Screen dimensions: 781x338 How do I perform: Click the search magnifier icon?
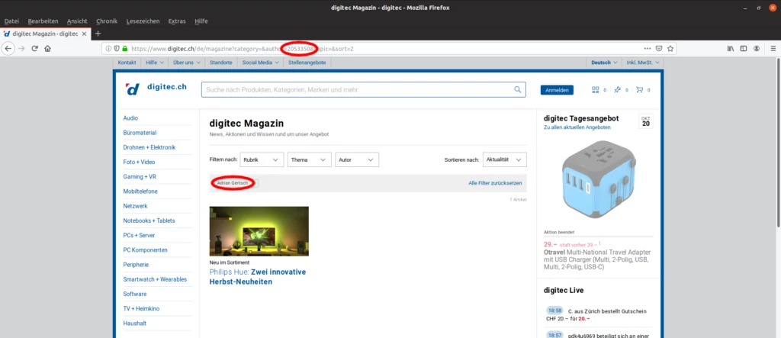coord(518,90)
